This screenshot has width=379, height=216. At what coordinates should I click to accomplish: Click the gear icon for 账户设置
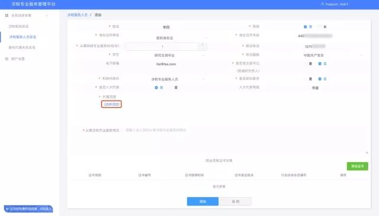[x=7, y=59]
